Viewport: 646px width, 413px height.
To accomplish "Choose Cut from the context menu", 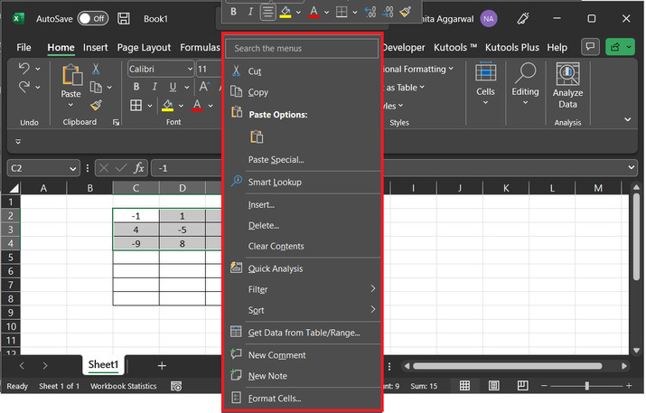I will click(x=302, y=71).
